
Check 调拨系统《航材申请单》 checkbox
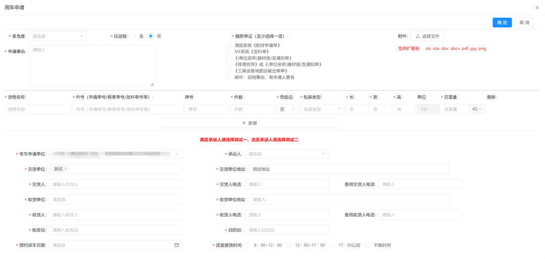pyautogui.click(x=229, y=45)
